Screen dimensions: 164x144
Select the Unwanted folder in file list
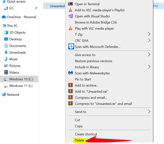pyautogui.click(x=54, y=6)
